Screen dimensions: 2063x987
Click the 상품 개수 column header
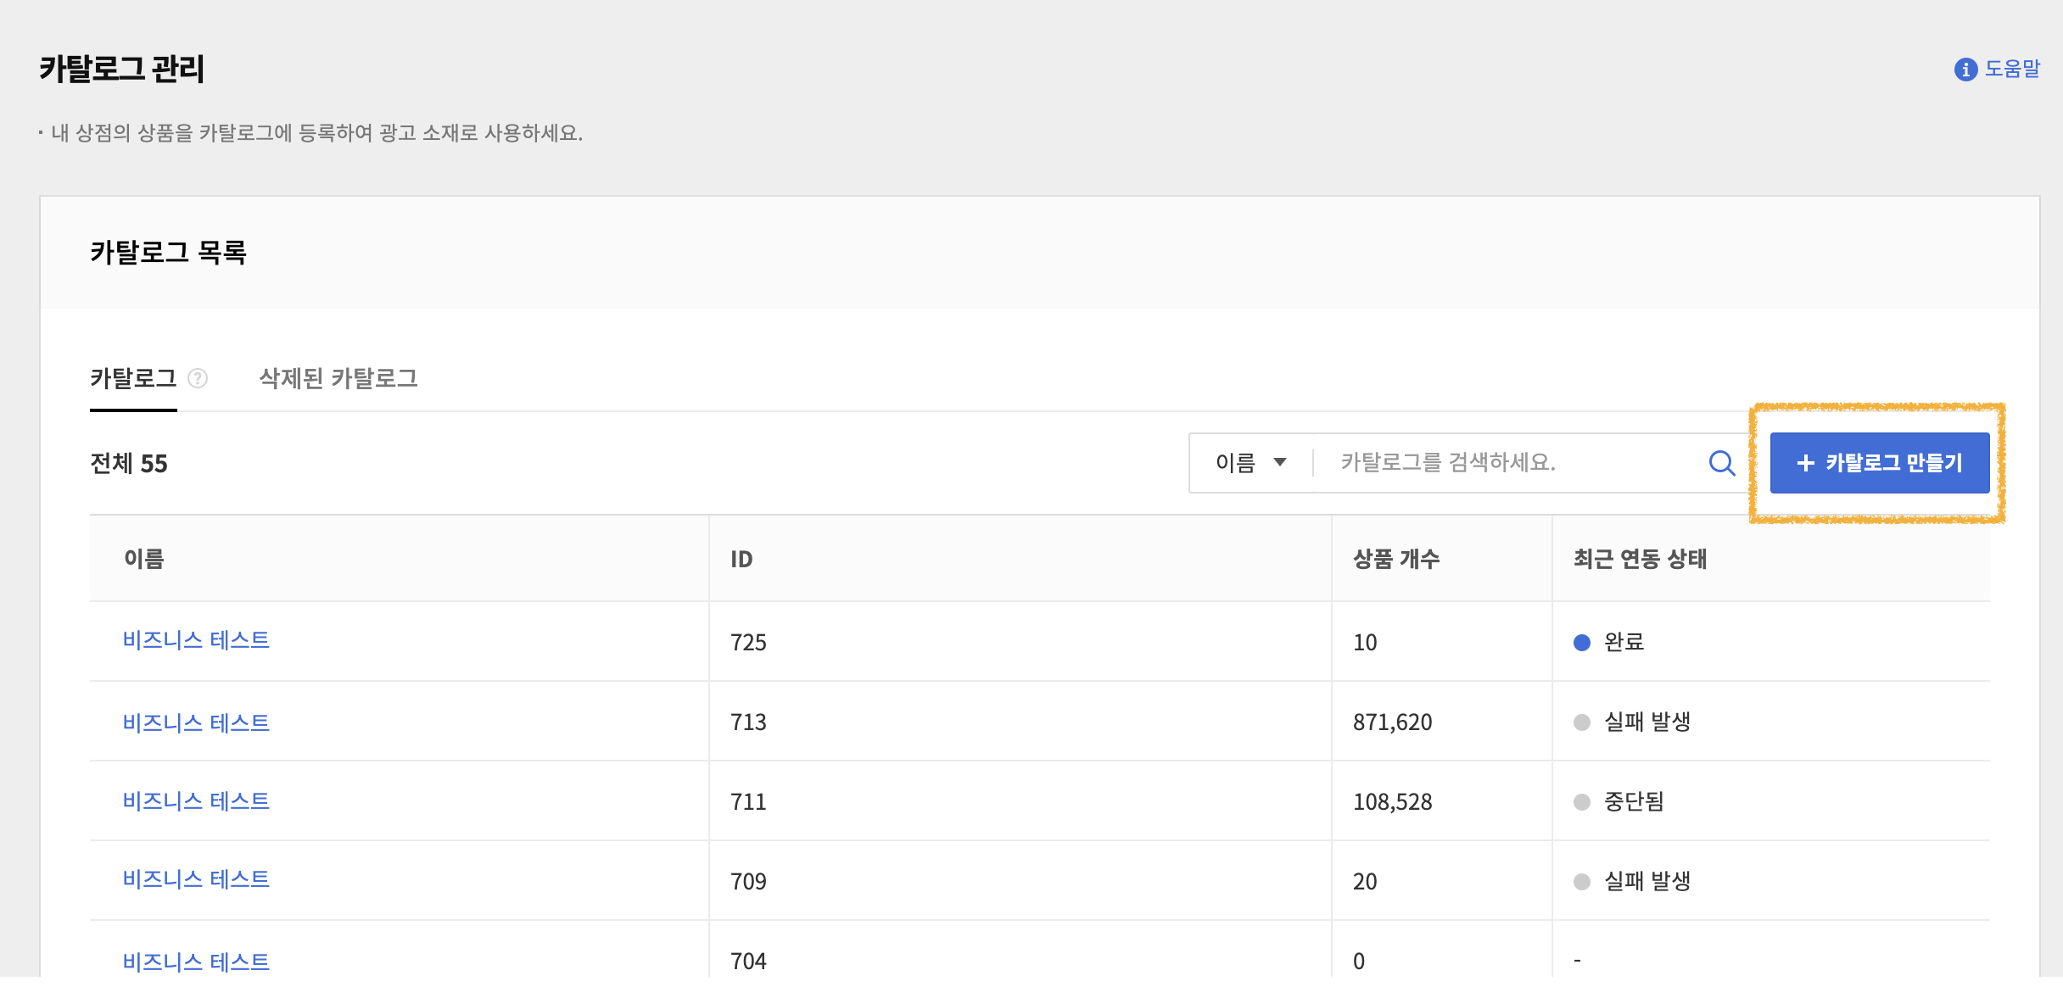pyautogui.click(x=1396, y=559)
